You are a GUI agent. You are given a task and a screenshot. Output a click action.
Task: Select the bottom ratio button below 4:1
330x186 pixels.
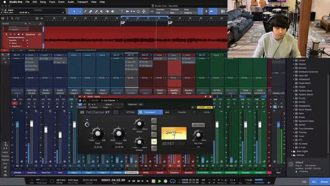(154, 148)
